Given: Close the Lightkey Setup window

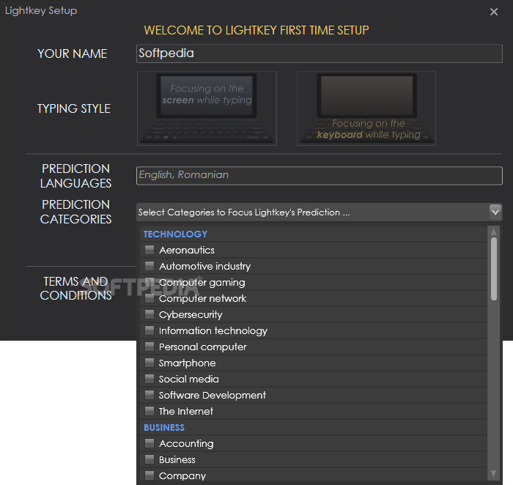Looking at the screenshot, I should coord(494,12).
